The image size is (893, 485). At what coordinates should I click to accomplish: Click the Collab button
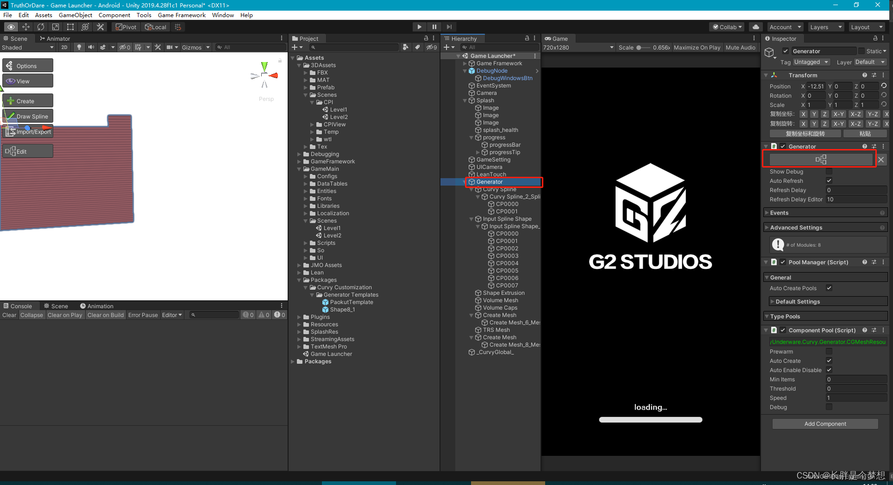pos(727,27)
